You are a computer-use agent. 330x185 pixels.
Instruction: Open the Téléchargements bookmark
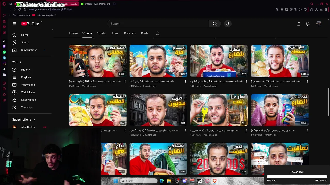coord(19,15)
